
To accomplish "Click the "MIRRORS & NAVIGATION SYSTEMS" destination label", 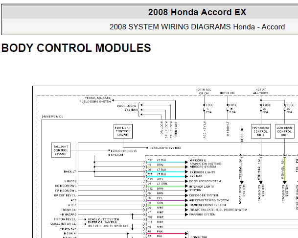I will (205, 162).
